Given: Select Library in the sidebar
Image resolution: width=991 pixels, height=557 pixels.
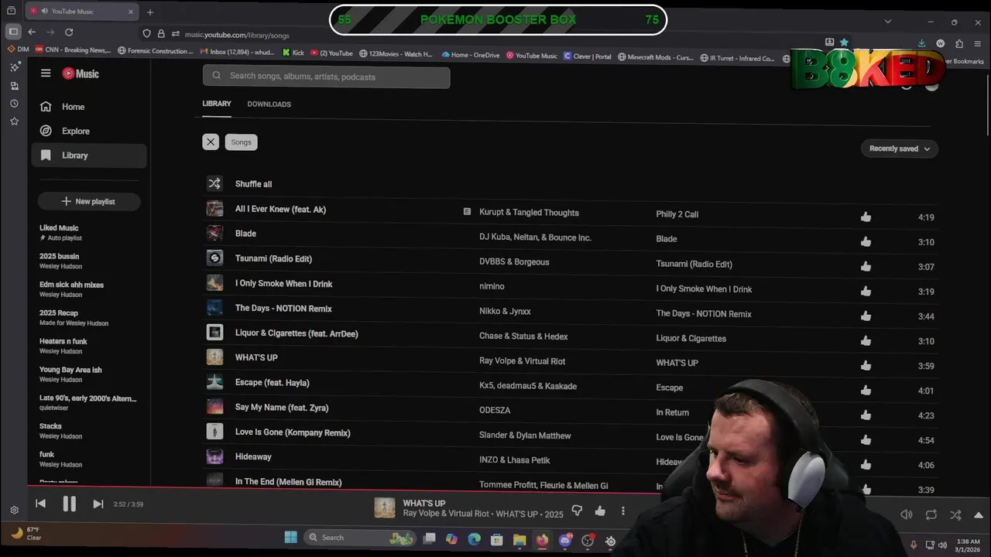Looking at the screenshot, I should [x=89, y=155].
